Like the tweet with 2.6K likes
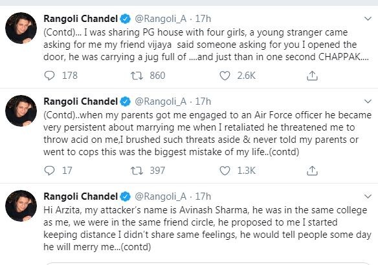 [225, 76]
